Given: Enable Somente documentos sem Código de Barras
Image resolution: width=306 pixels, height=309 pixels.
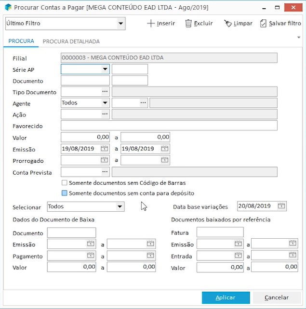Looking at the screenshot, I should (x=64, y=183).
